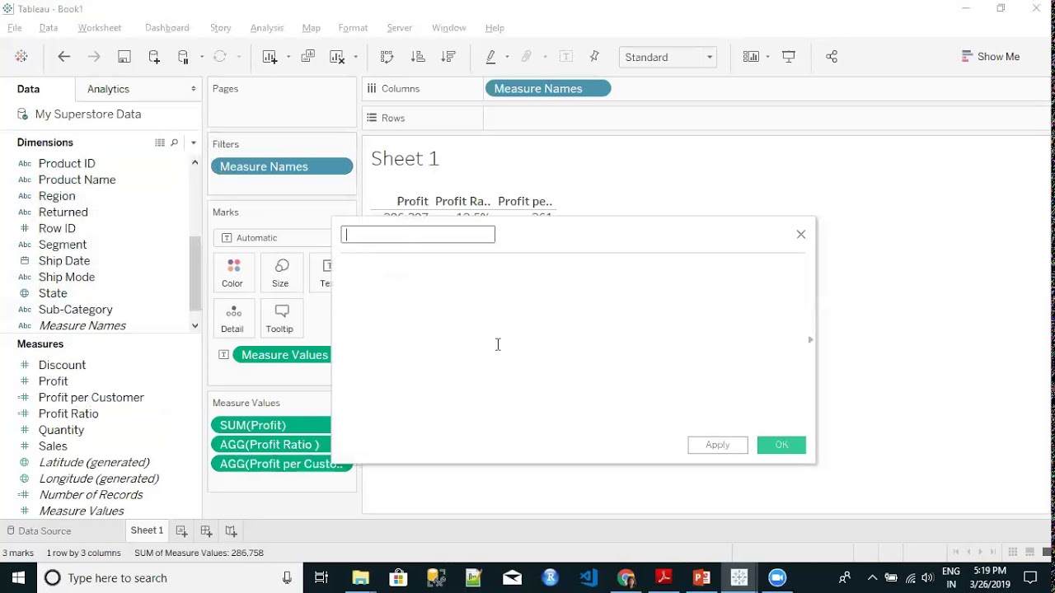Click the calculation name input field

418,235
